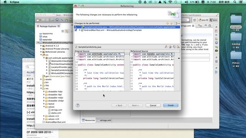Select drawable-hdpi folder
246x138 pixels.
click(55, 92)
